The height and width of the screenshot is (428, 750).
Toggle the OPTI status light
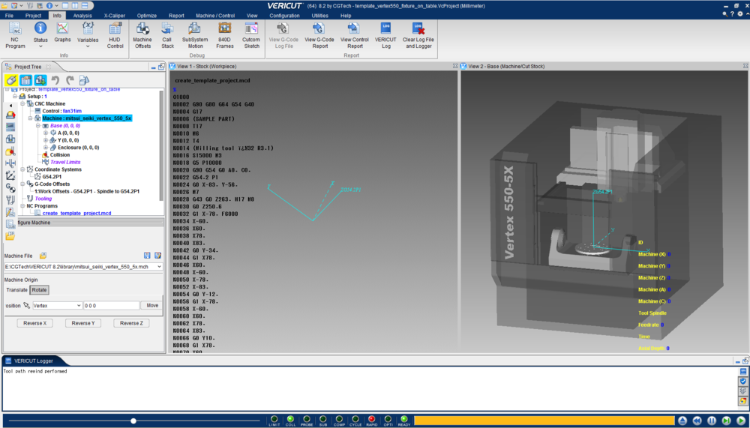[388, 421]
